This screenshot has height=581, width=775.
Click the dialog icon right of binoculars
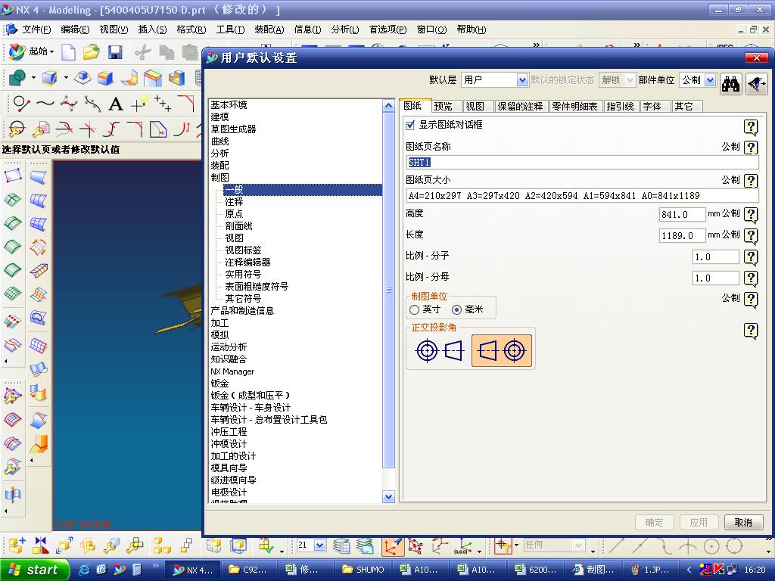click(x=757, y=85)
